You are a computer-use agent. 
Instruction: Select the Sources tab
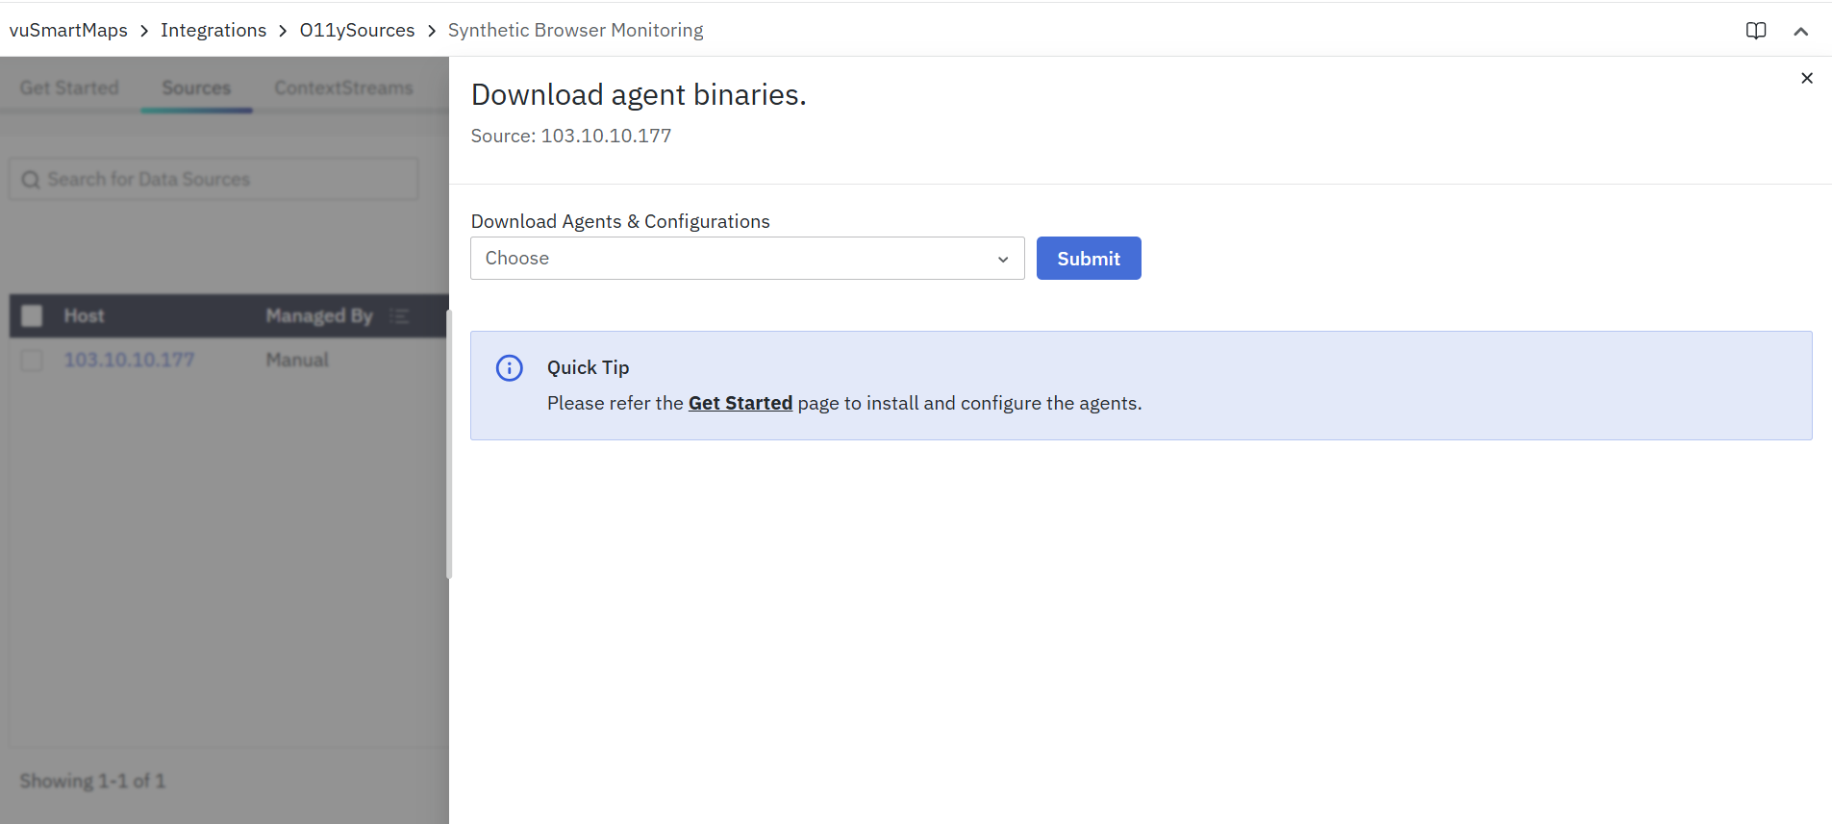(196, 87)
